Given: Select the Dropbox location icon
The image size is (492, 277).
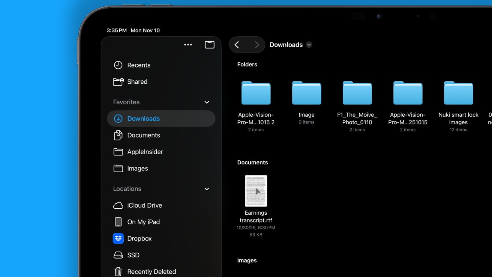Looking at the screenshot, I should click(x=118, y=238).
